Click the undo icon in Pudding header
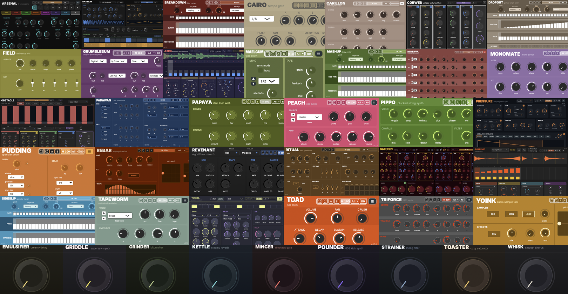 click(41, 152)
